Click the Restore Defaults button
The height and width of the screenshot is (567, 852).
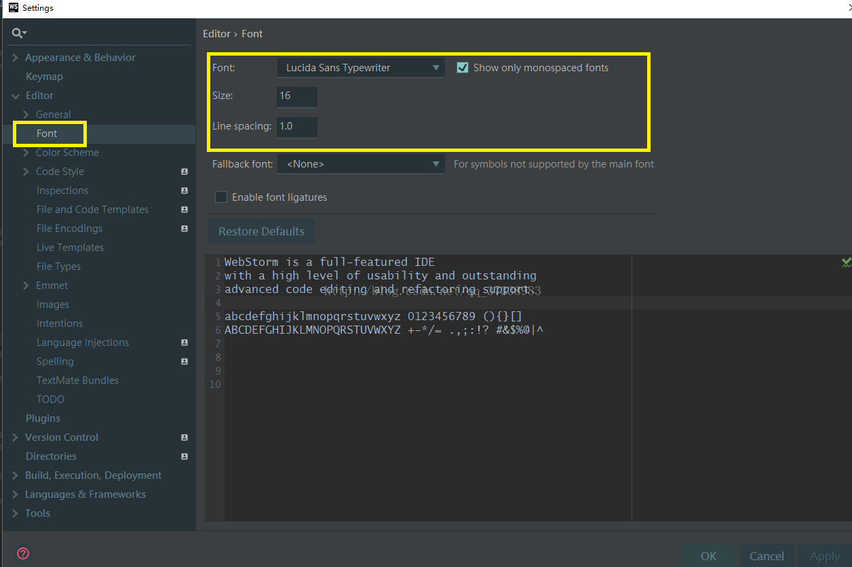[x=261, y=231]
